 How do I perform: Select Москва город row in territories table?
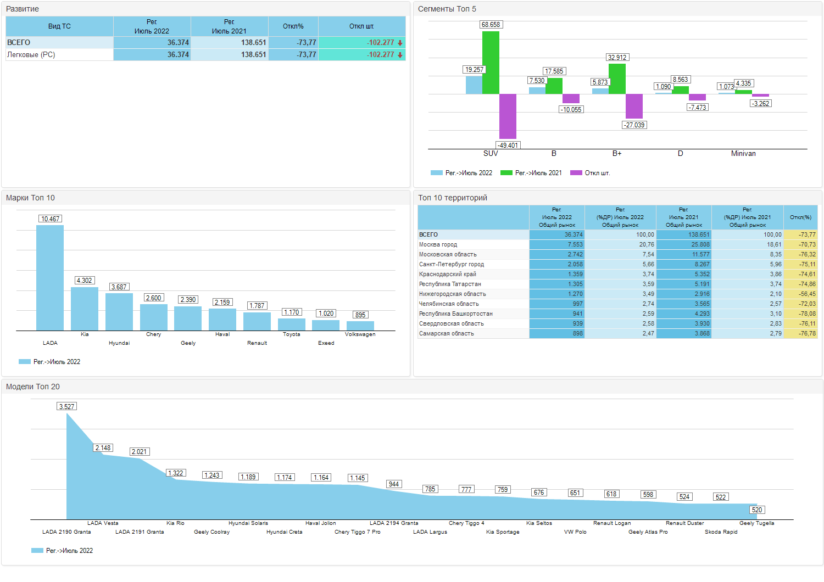pos(617,244)
